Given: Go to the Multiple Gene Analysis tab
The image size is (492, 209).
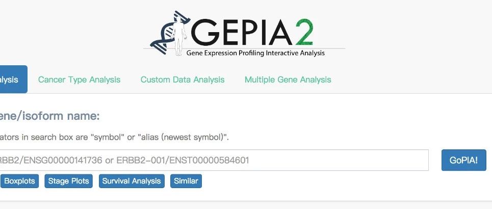Looking at the screenshot, I should pos(288,80).
